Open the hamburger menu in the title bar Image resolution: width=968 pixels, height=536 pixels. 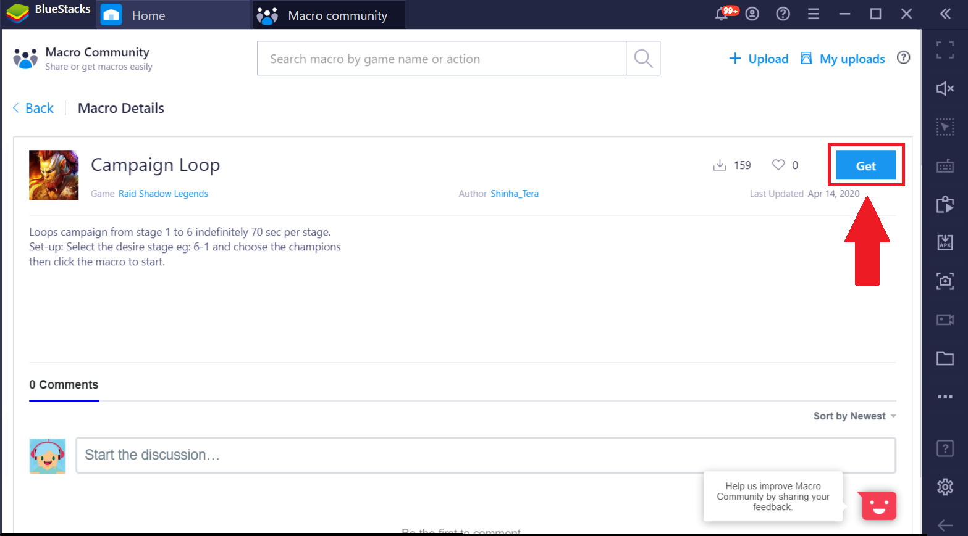[814, 14]
